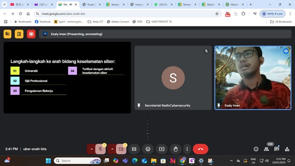295x166 pixels.
Task: Switch to the YouTube browser tab
Action: point(20,5)
